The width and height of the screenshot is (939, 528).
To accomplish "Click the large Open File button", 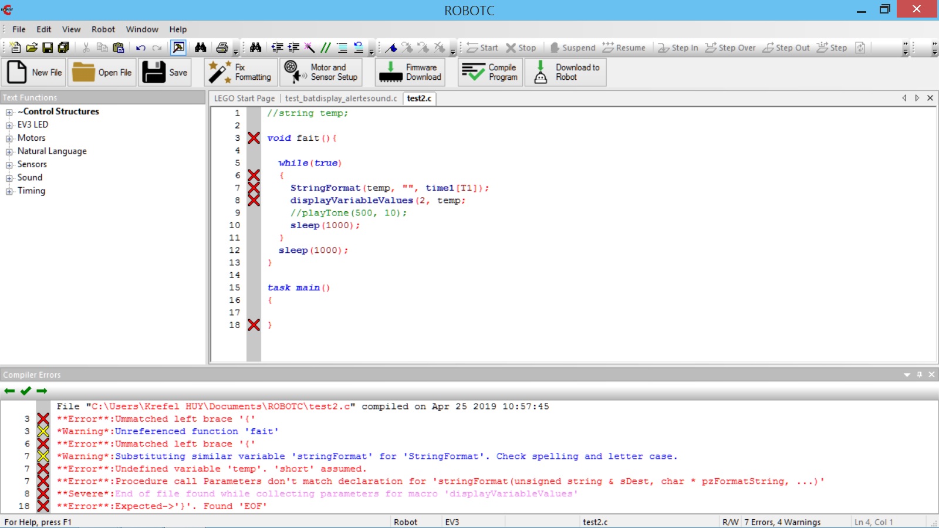I will pos(102,72).
